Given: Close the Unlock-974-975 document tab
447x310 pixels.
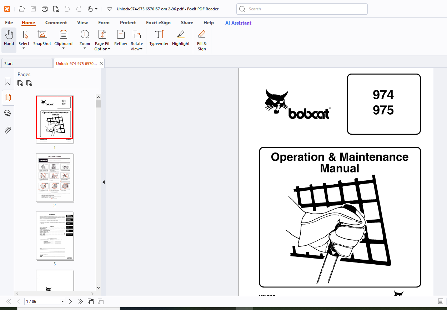Looking at the screenshot, I should 101,64.
